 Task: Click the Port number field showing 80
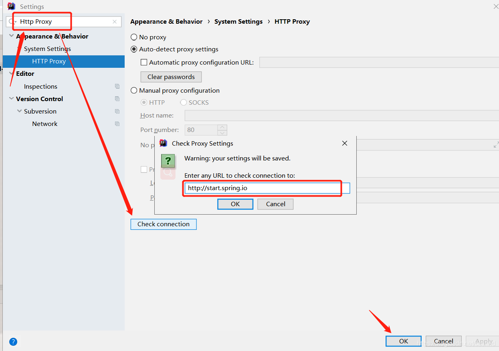coord(201,130)
